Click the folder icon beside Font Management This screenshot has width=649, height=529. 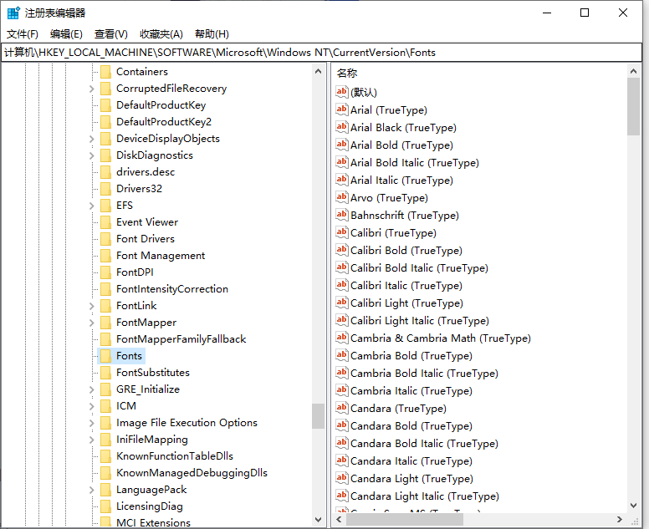(x=106, y=256)
